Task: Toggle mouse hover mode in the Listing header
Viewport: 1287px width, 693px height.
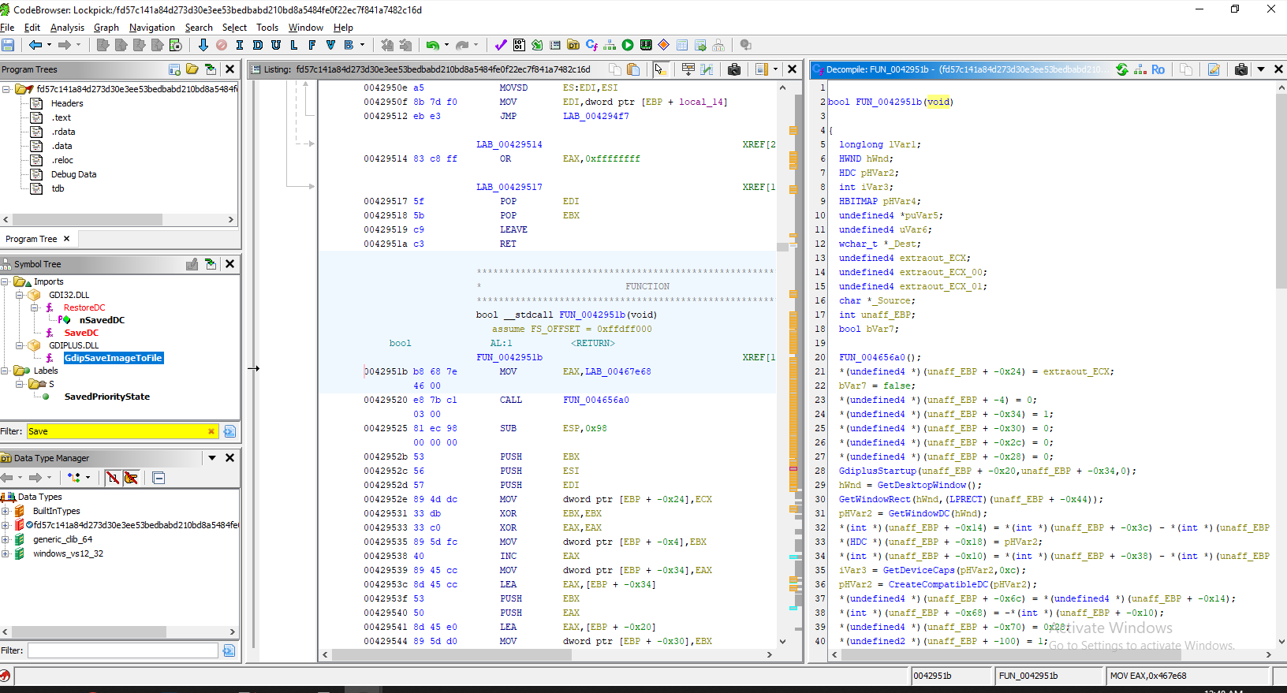Action: [x=660, y=69]
